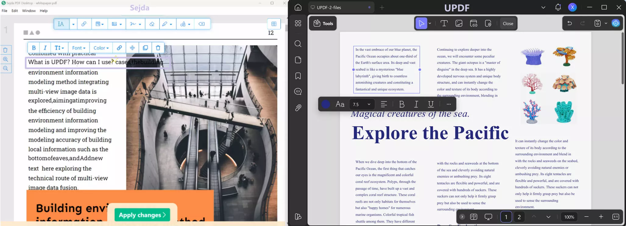This screenshot has height=226, width=626.
Task: Open the Color dropdown in Sejda
Action: 101,48
